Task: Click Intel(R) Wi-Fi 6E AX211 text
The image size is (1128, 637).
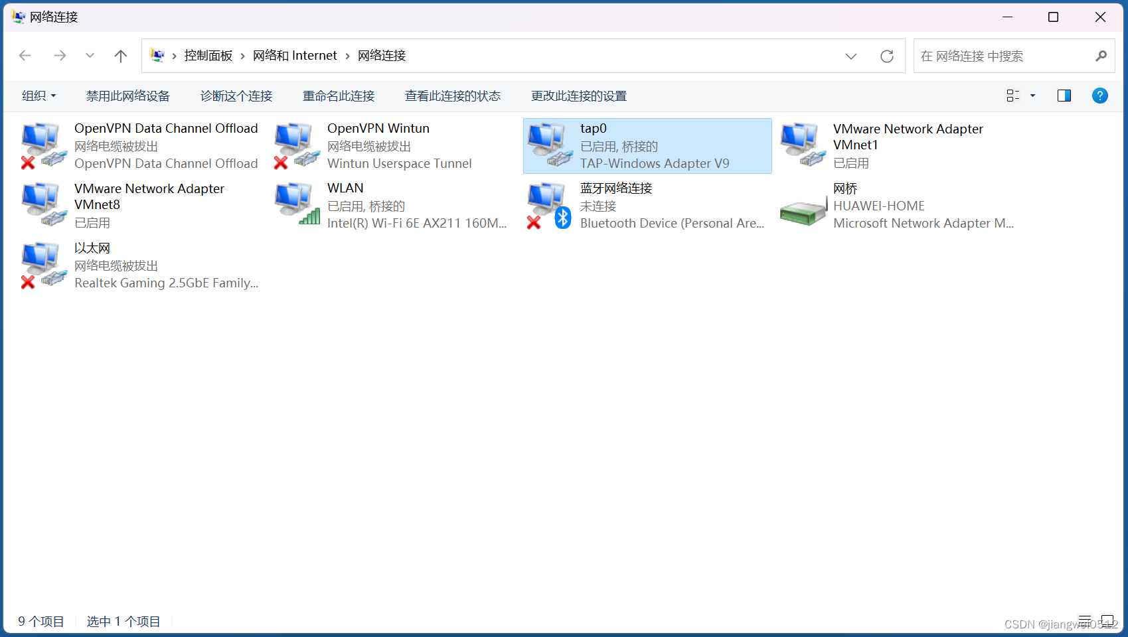Action: (x=417, y=223)
